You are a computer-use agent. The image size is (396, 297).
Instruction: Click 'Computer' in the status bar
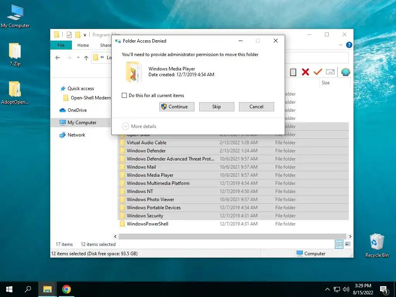(x=311, y=254)
